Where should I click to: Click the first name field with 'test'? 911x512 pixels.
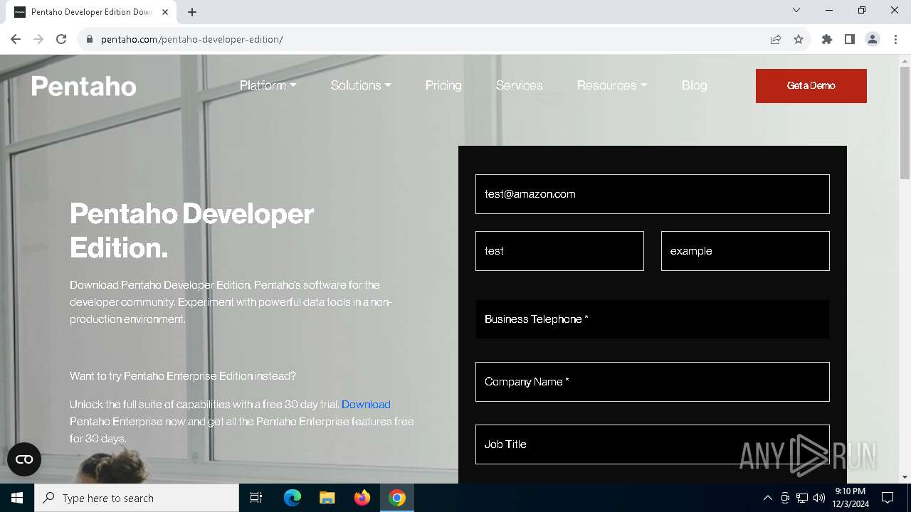tap(559, 251)
